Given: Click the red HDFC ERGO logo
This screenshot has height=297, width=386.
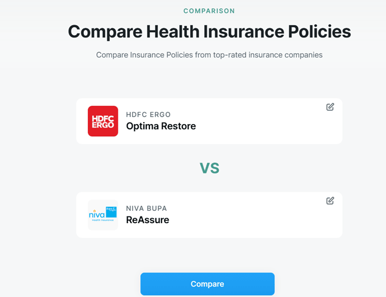Looking at the screenshot, I should [103, 121].
